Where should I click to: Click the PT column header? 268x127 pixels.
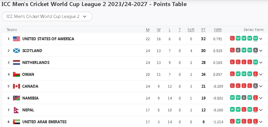point(203,30)
